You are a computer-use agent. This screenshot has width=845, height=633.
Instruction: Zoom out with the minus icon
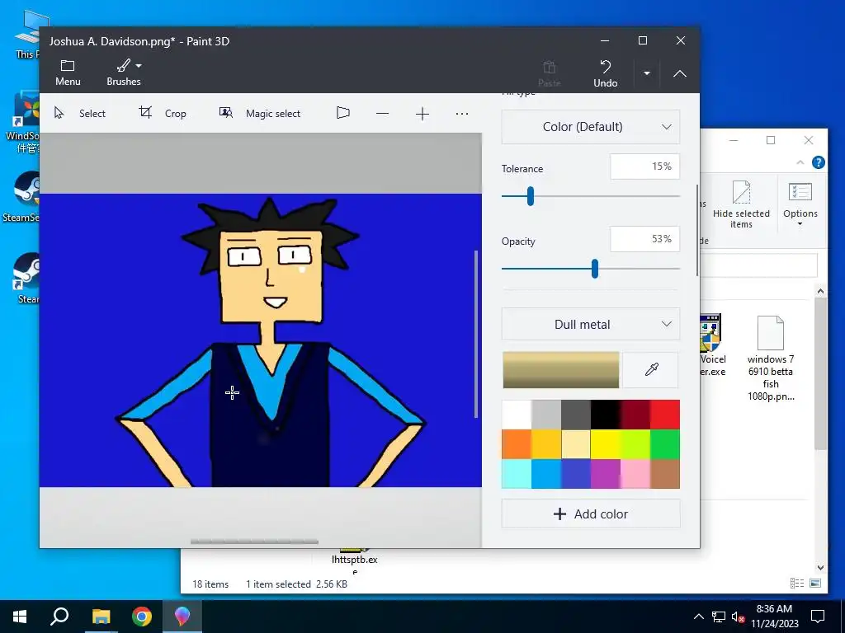click(x=383, y=114)
